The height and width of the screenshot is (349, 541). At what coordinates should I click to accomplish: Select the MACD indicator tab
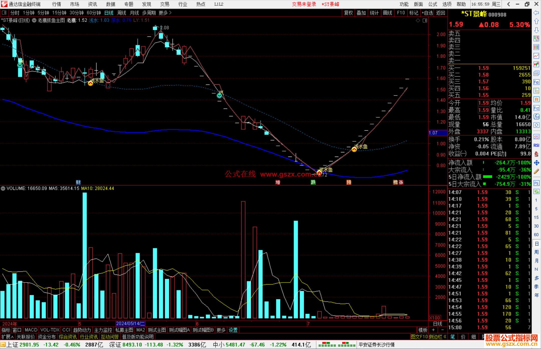(x=31, y=330)
